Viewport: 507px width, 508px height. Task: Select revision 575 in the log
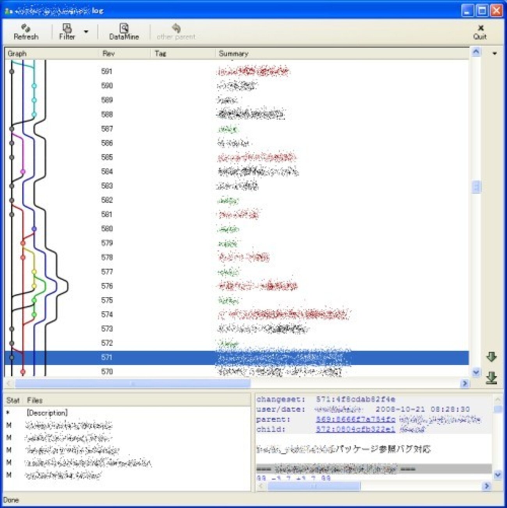(x=236, y=300)
